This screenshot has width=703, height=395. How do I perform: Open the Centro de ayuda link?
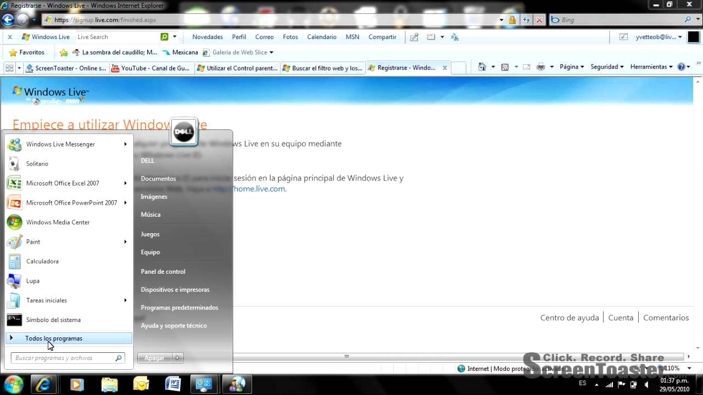[570, 318]
